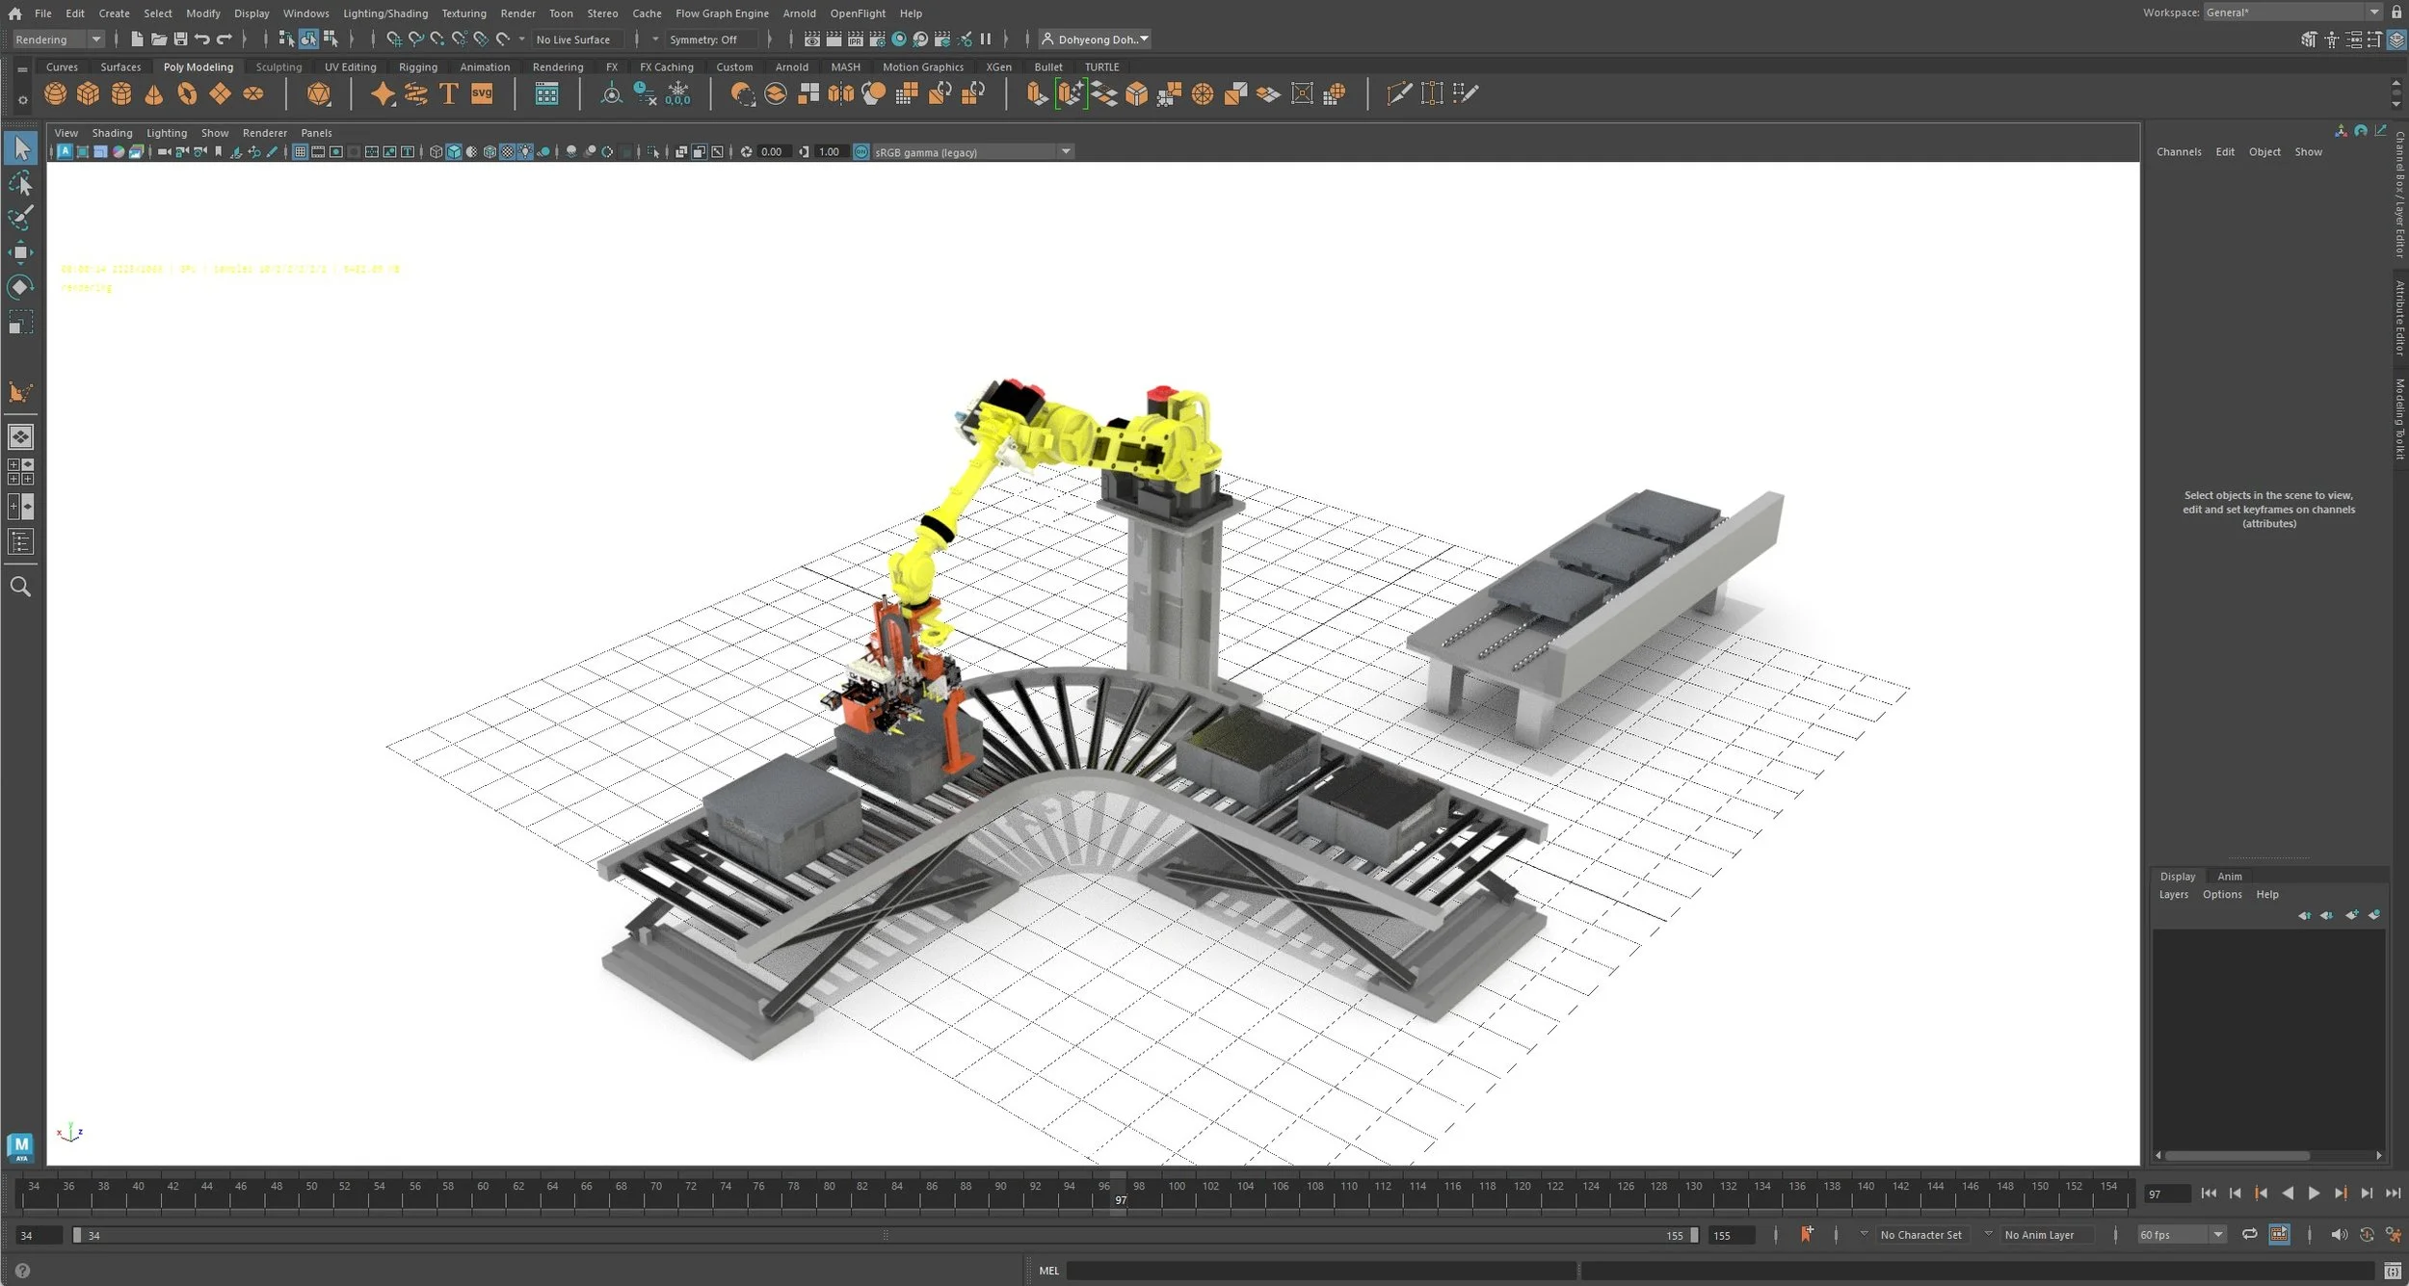Go to start of playback range
Screen dimensions: 2409x1286
pos(2209,1194)
